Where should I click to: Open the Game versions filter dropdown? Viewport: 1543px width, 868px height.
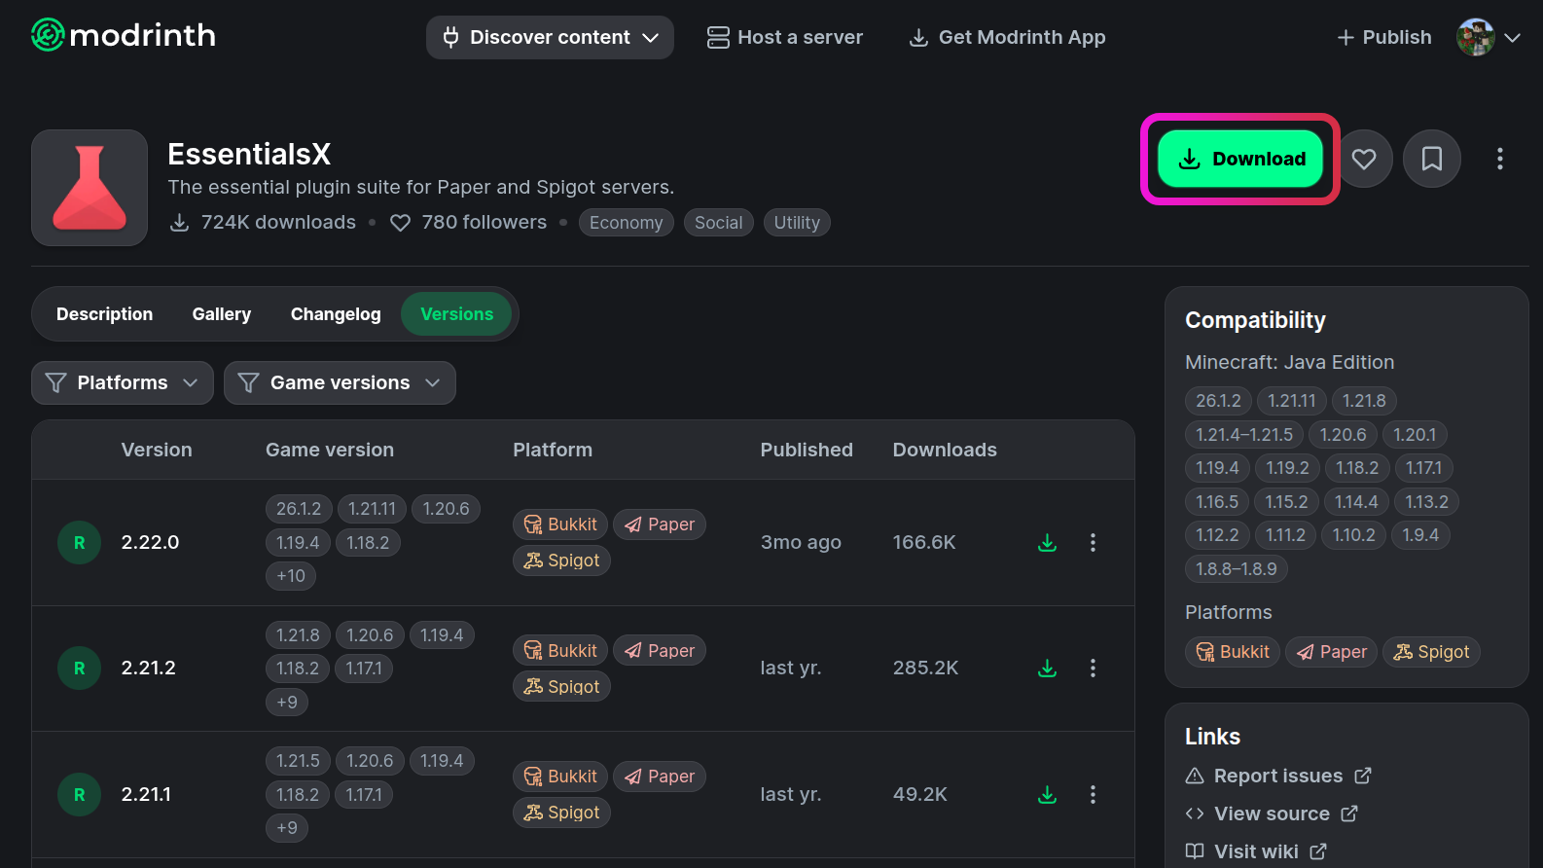tap(340, 382)
